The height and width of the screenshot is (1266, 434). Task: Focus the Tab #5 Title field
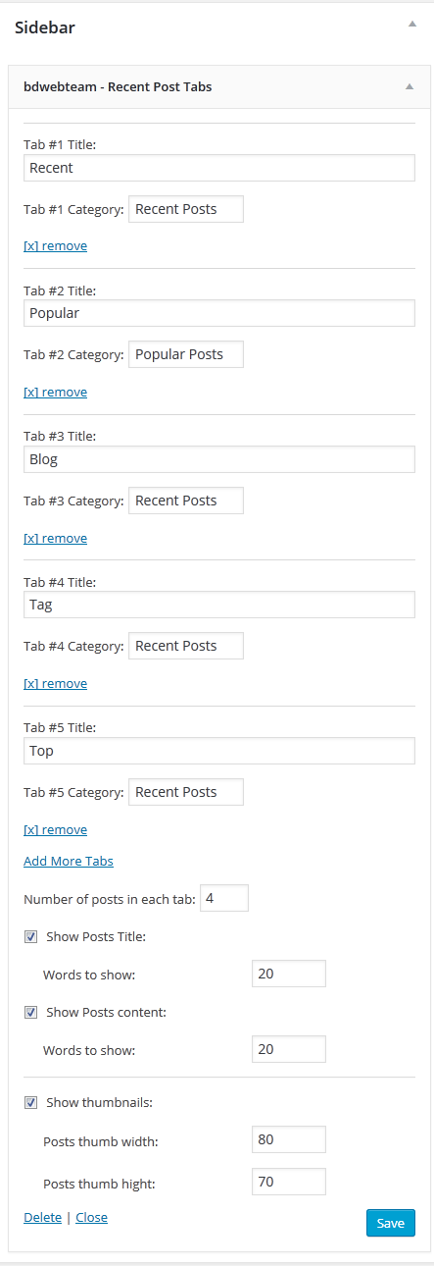(x=219, y=751)
